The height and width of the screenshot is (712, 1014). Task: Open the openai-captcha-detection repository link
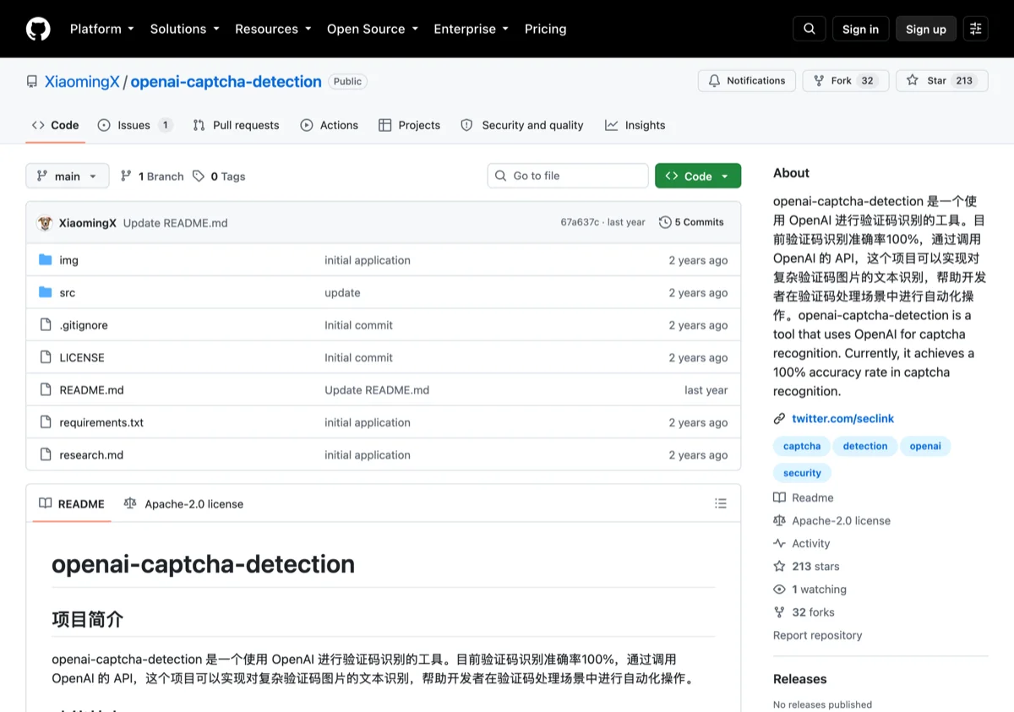pos(226,82)
